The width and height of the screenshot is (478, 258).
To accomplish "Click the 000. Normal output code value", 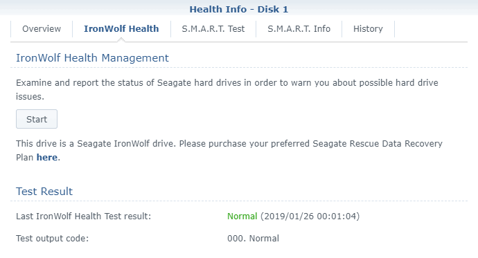I will (x=253, y=238).
